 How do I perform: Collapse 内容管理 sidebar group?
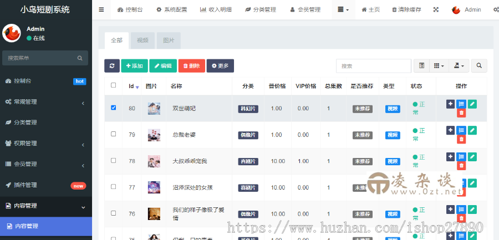[46, 206]
